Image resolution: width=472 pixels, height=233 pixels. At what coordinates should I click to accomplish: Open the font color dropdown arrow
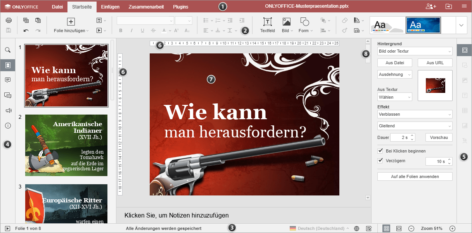tap(169, 31)
